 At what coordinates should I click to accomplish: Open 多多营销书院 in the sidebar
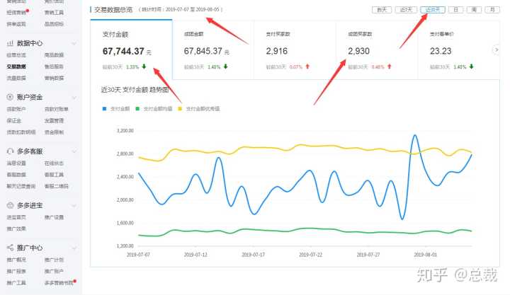pyautogui.click(x=58, y=282)
